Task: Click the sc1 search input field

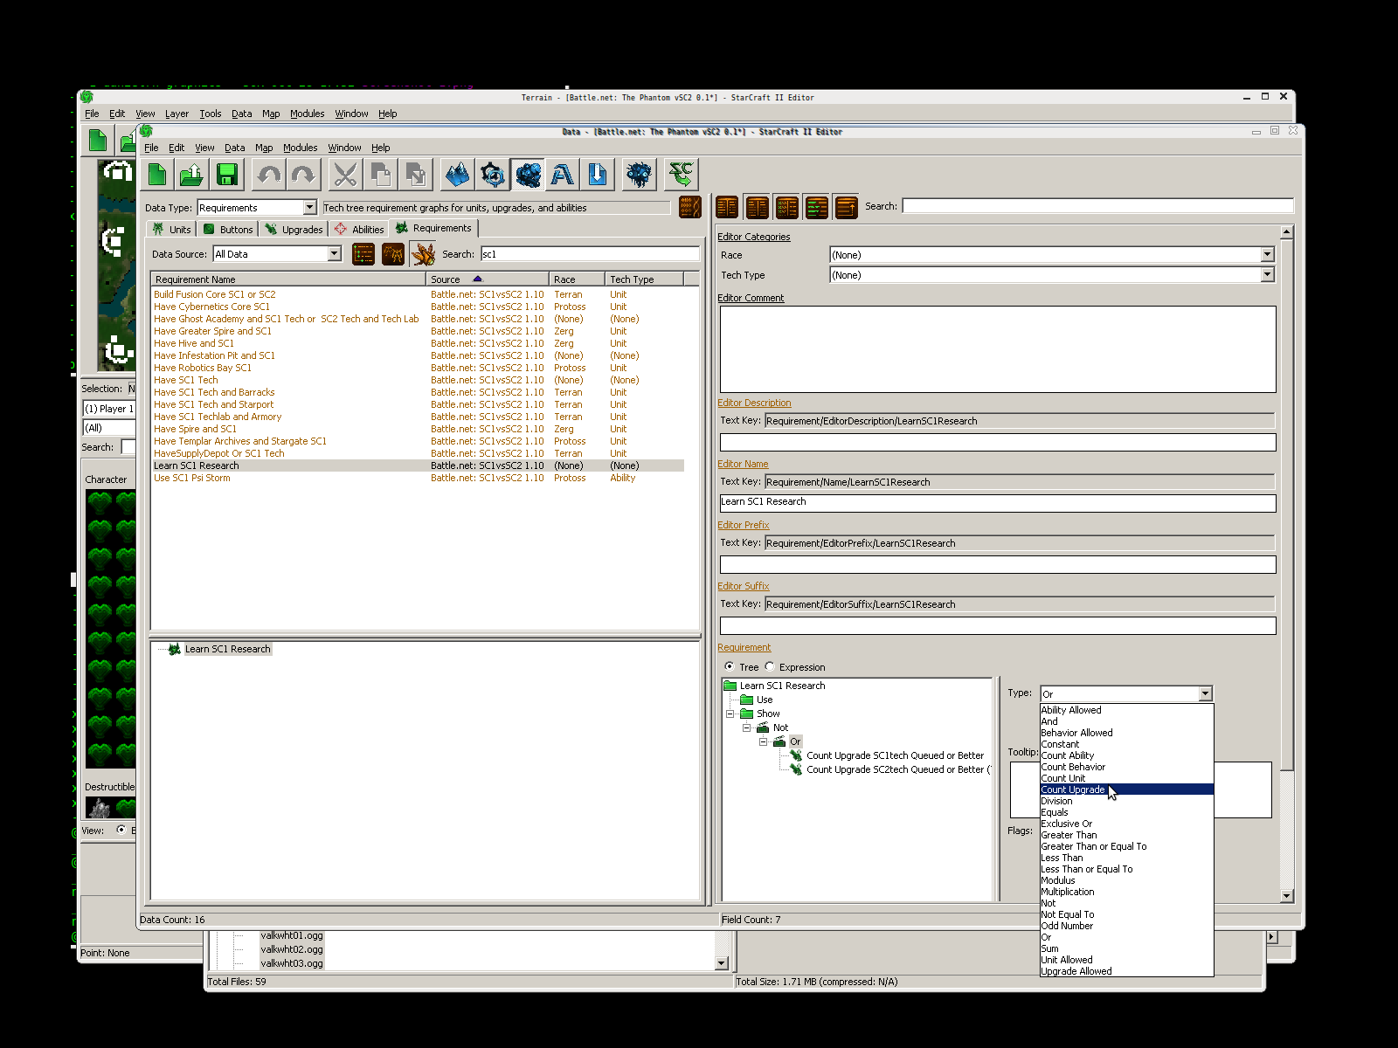Action: [589, 254]
